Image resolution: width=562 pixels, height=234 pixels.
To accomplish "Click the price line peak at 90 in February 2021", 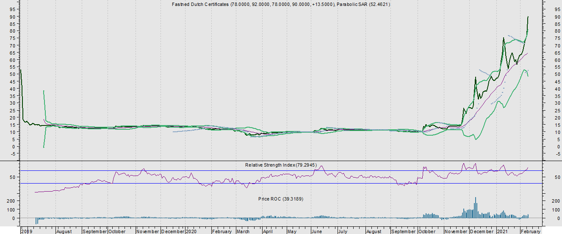I will pos(528,17).
